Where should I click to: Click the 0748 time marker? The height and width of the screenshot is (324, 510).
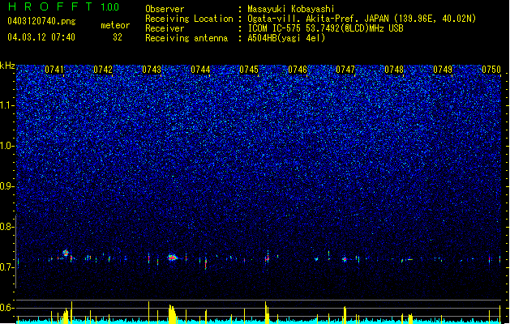394,70
